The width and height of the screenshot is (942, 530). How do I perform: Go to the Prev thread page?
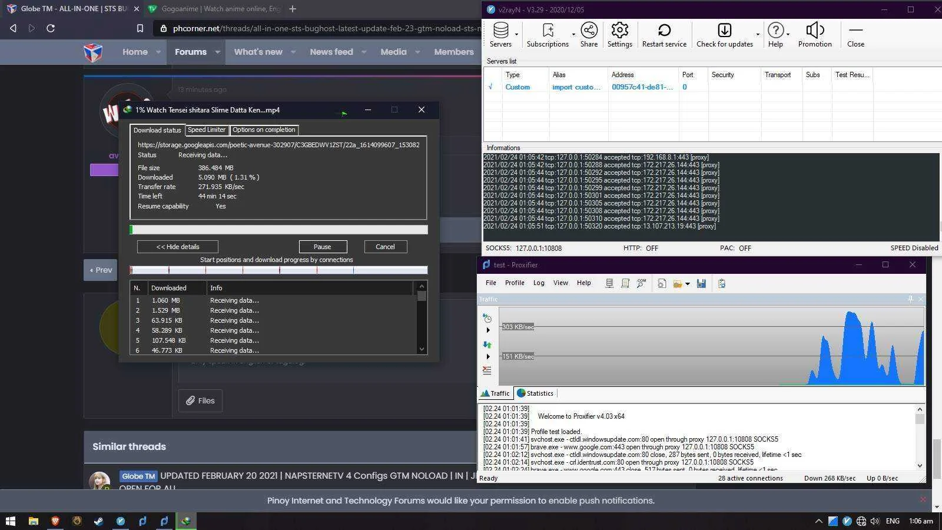point(100,270)
